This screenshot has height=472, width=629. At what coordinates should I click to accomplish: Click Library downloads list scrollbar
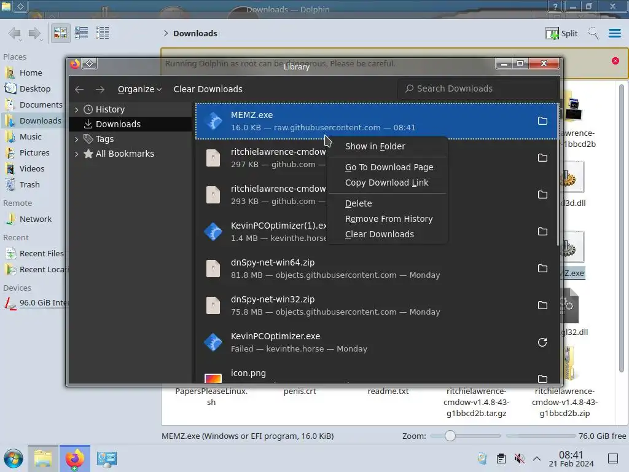(x=558, y=175)
